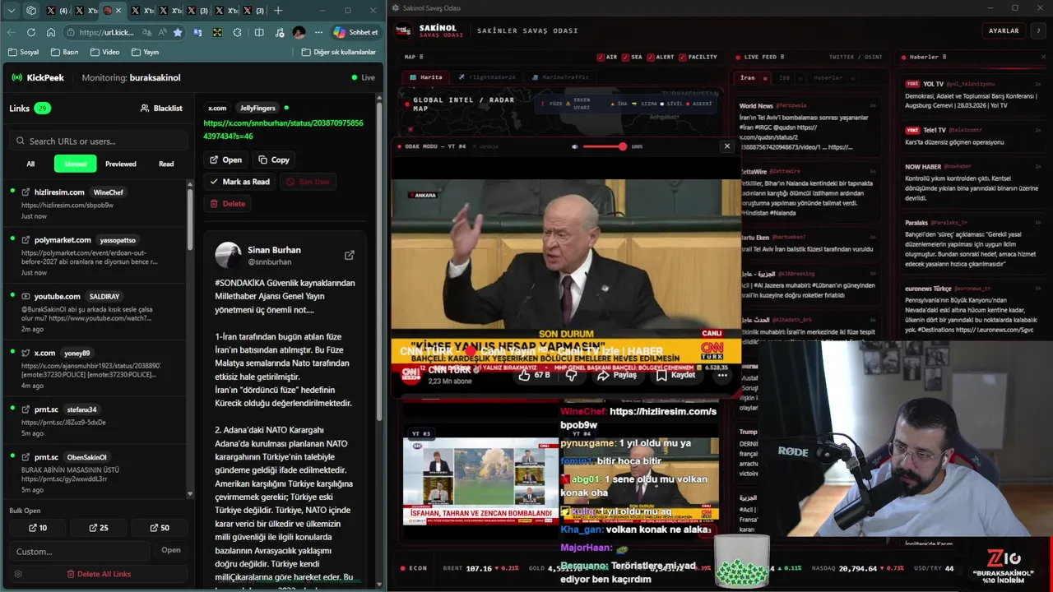Select the İran live feed tab
The width and height of the screenshot is (1053, 592).
click(748, 78)
